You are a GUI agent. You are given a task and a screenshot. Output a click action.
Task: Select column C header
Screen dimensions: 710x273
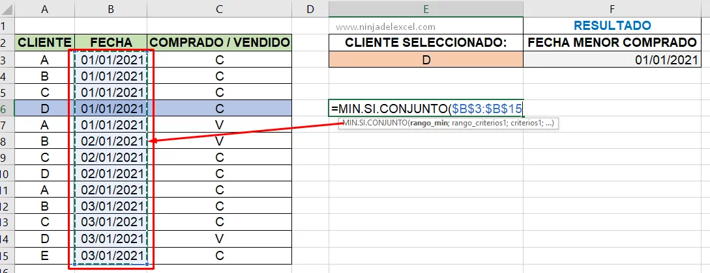pyautogui.click(x=220, y=8)
